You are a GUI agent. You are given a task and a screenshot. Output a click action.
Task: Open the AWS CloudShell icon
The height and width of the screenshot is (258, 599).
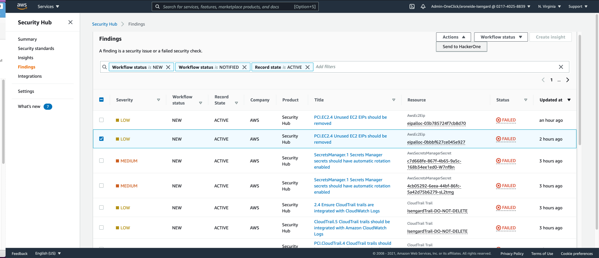point(412,6)
